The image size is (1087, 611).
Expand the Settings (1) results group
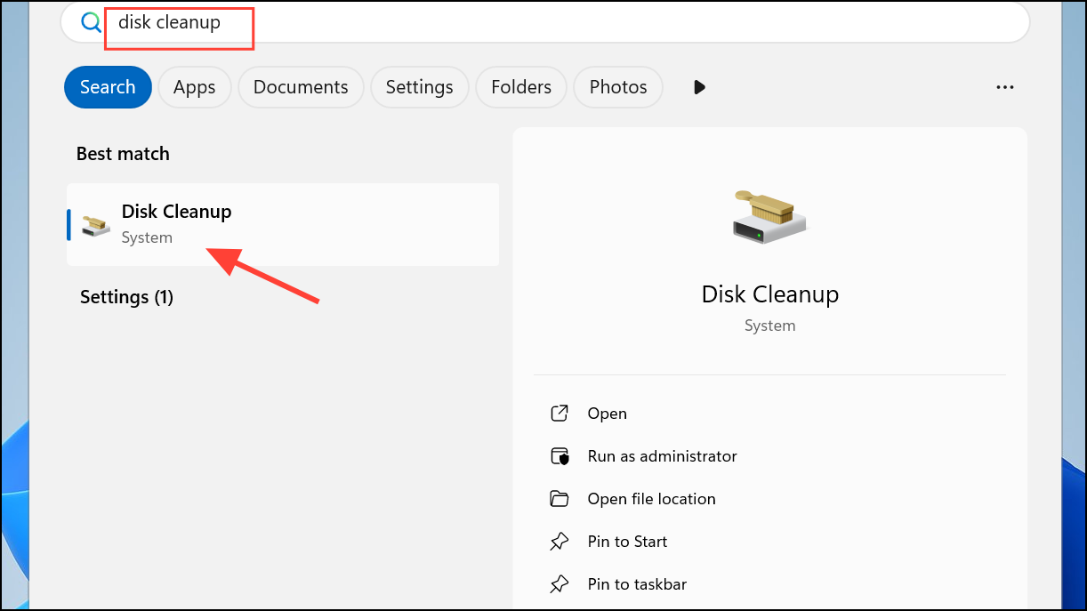126,297
